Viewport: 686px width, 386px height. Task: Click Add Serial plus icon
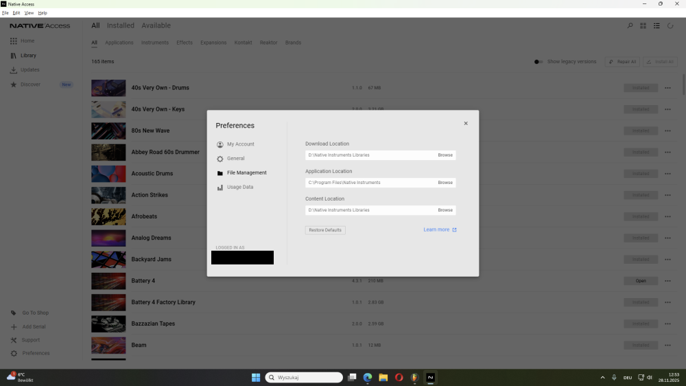[14, 327]
